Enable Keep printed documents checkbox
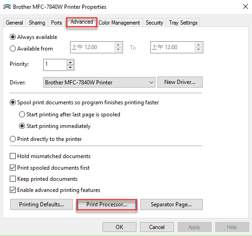 13,179
